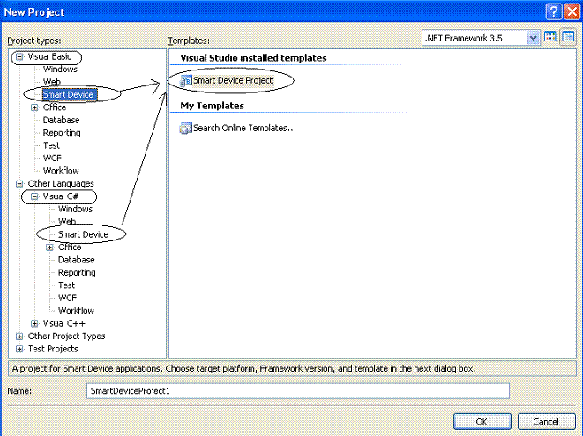Viewport: 583px width, 436px height.
Task: Select Office label under Visual Basic
Action: pyautogui.click(x=55, y=107)
